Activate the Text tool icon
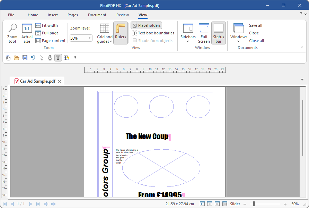 58,58
